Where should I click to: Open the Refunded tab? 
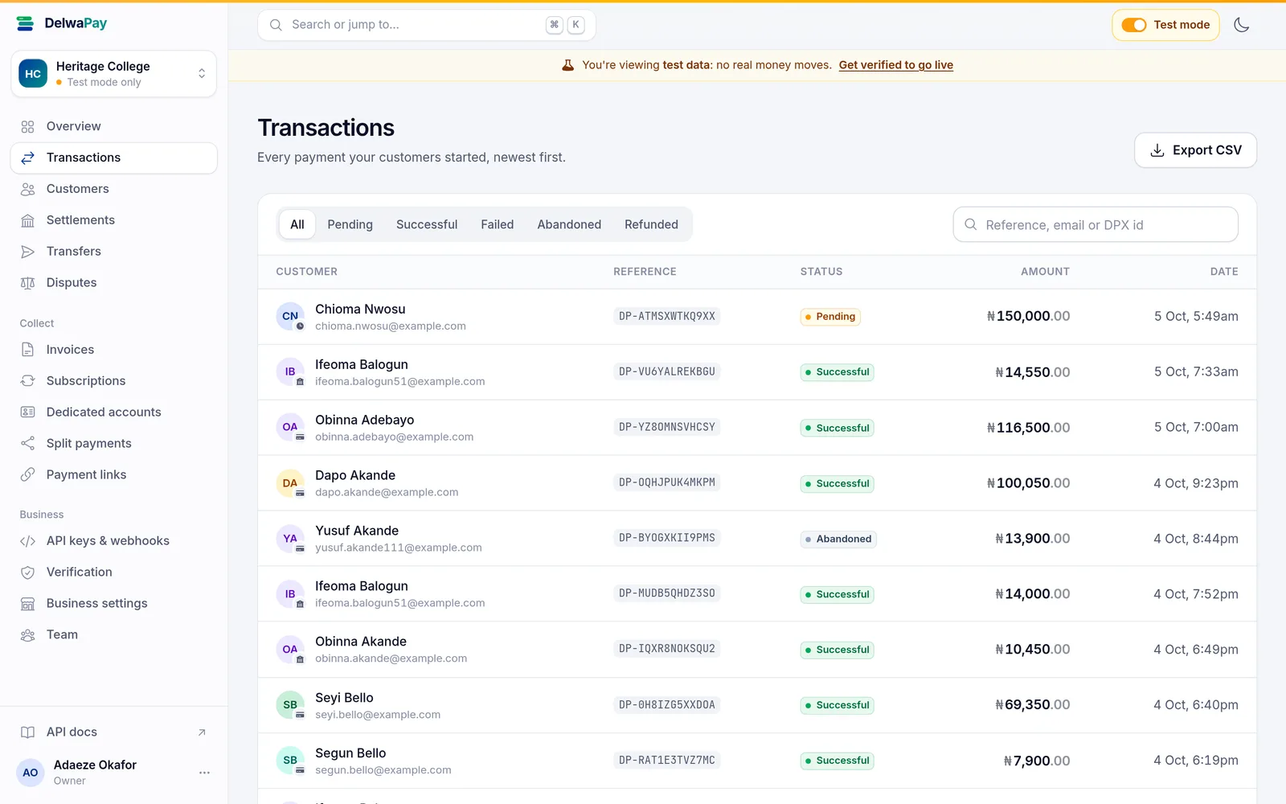651,224
